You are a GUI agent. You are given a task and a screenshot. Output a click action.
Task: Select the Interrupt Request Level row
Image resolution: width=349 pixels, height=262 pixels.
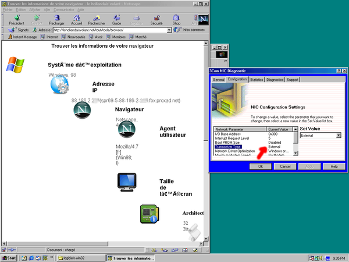(232, 139)
